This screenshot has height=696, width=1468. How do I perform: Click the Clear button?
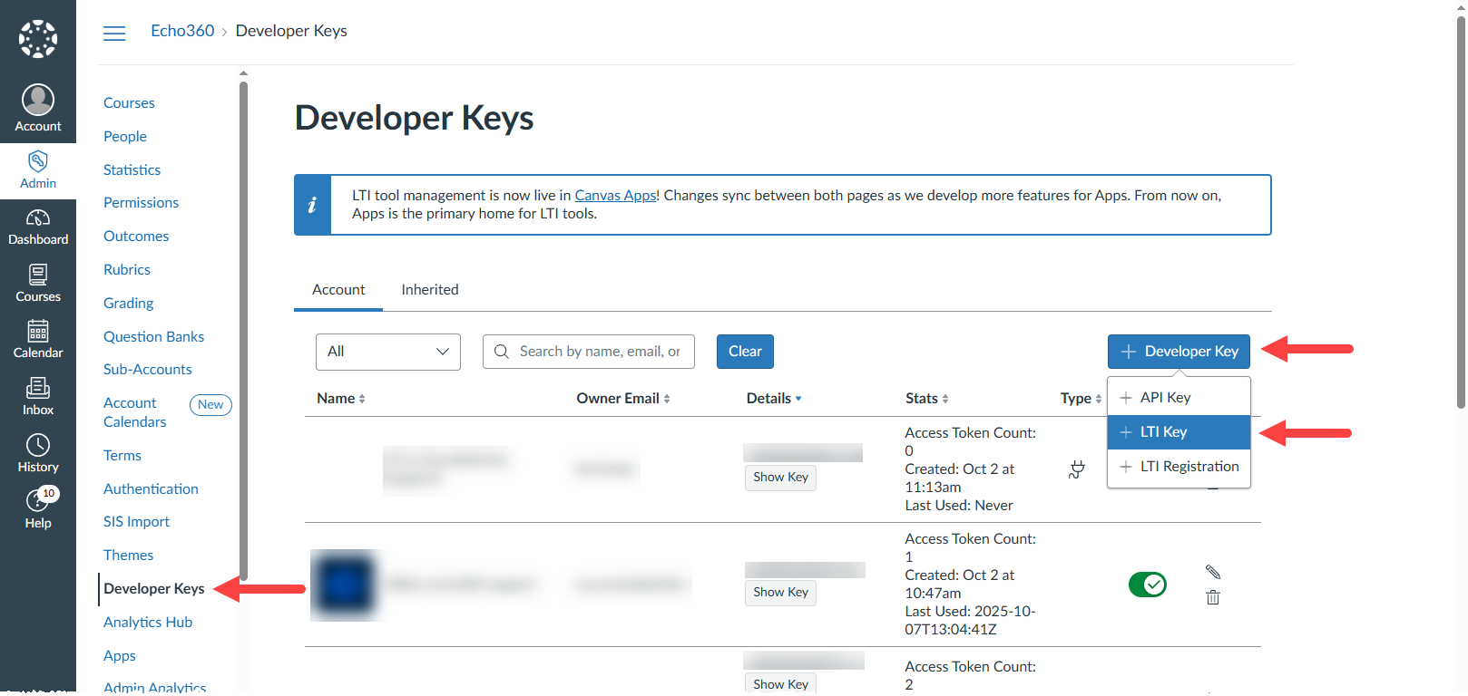(x=745, y=352)
